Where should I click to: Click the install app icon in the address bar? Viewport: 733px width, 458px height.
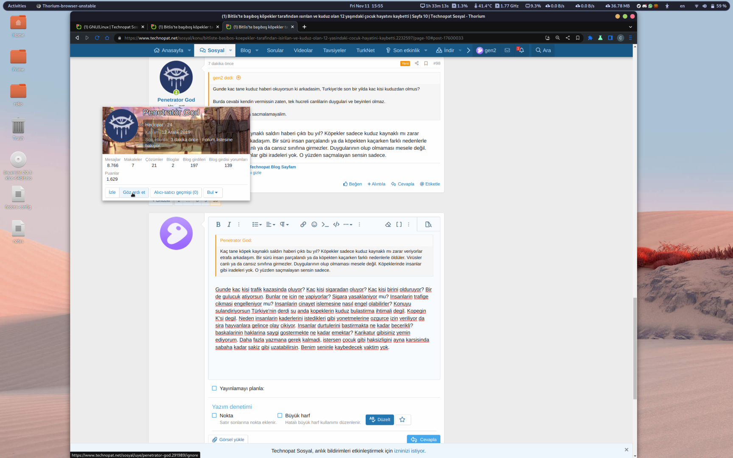548,38
